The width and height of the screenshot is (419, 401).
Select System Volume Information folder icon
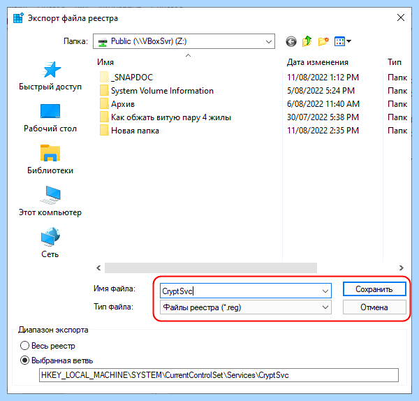coord(104,90)
